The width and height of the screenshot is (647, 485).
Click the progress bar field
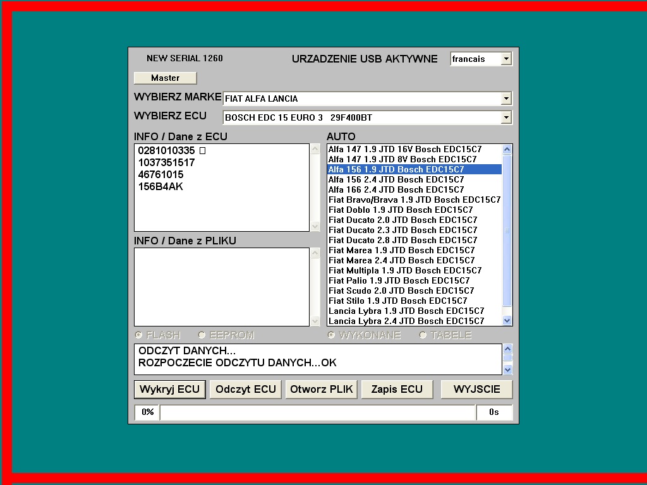click(317, 412)
